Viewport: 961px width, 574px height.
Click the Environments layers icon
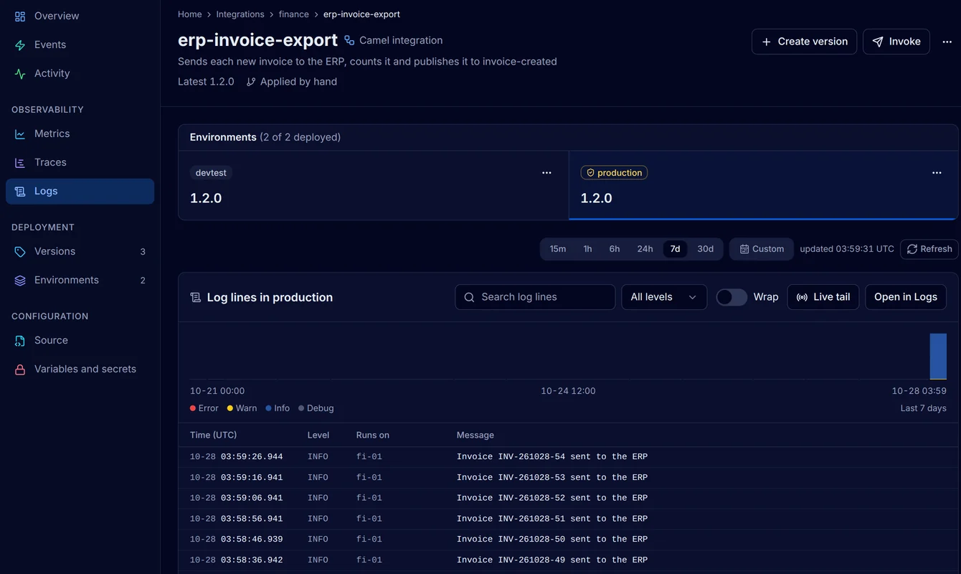click(x=20, y=281)
